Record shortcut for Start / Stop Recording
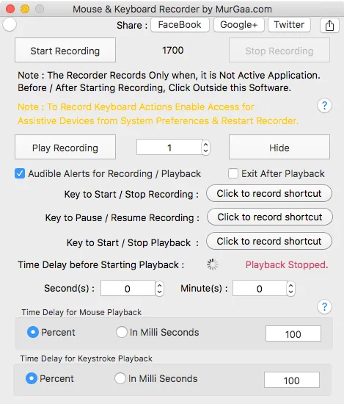Screen dimensions: 344x404 pyautogui.click(x=269, y=193)
